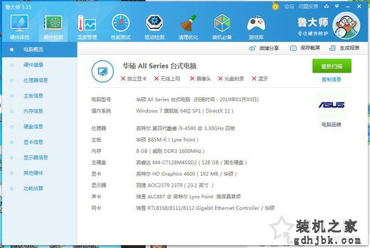Click the HD Graphics 4600 text

(x=186, y=174)
